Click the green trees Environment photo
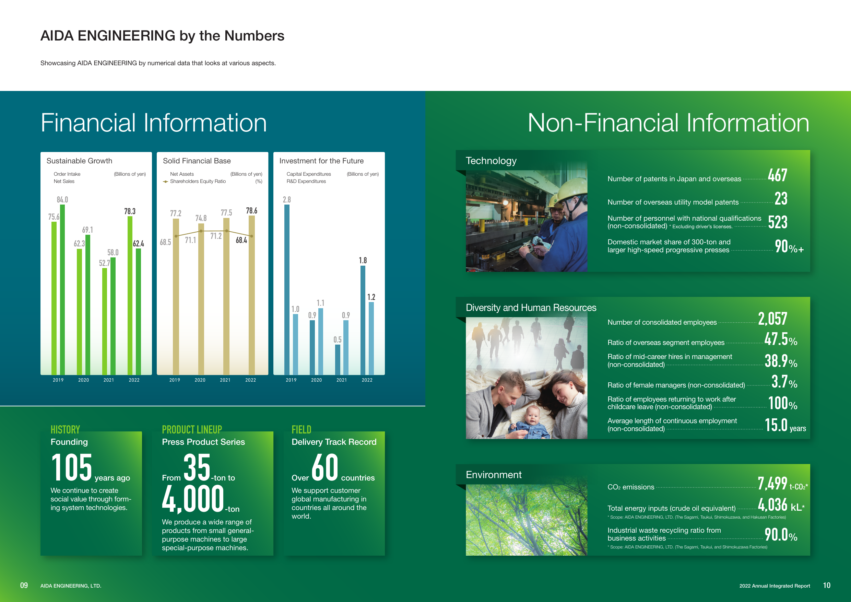 point(526,520)
